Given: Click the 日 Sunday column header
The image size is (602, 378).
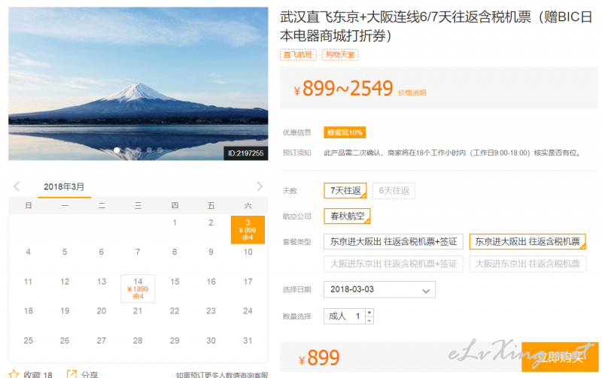Looking at the screenshot, I should coord(28,205).
